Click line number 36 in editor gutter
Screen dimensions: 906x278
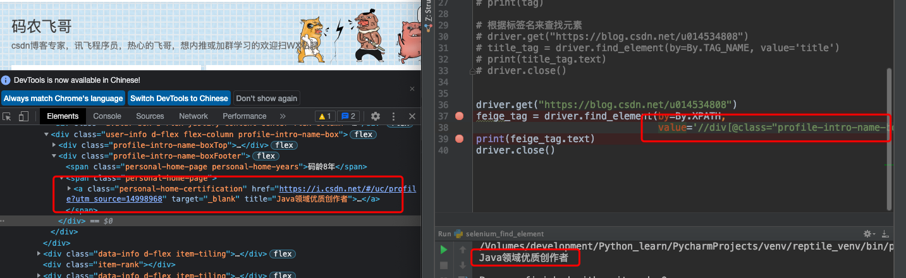pyautogui.click(x=443, y=105)
